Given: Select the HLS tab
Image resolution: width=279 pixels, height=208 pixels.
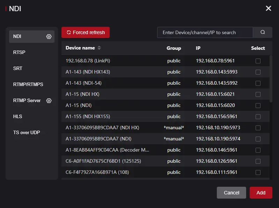Looking at the screenshot, I should (x=18, y=117).
